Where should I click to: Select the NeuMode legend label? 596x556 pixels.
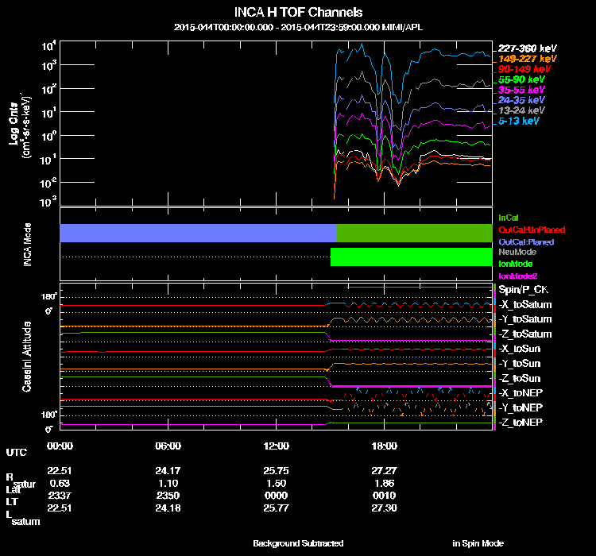tap(517, 252)
